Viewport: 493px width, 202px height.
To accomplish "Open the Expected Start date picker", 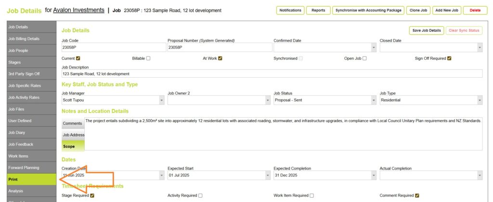I will [267, 175].
